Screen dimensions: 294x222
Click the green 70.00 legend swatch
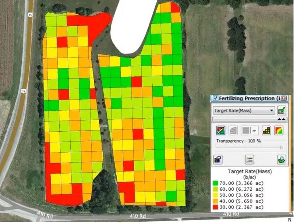216,183
